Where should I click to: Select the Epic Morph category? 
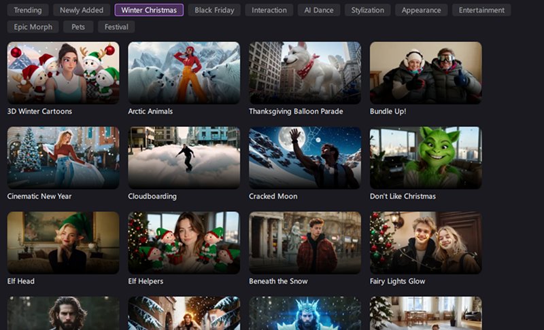(x=33, y=27)
